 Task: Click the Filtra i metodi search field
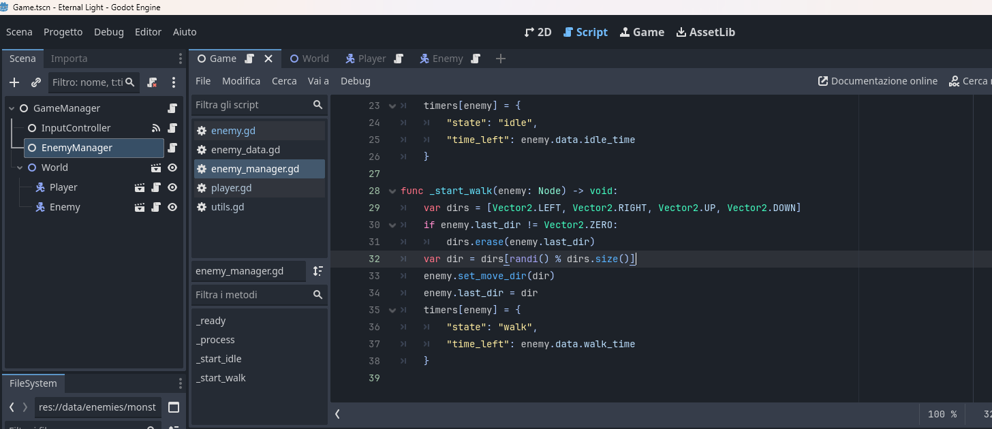click(x=251, y=295)
